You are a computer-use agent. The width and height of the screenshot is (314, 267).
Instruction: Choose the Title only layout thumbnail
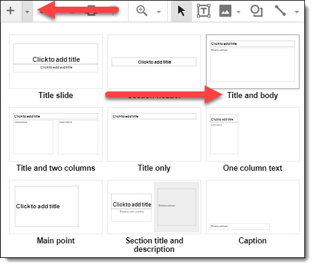154,134
